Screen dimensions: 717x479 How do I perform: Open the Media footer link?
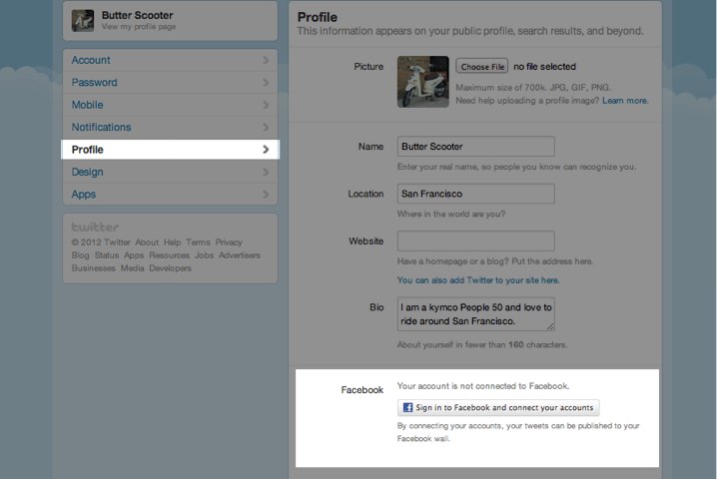[x=133, y=267]
